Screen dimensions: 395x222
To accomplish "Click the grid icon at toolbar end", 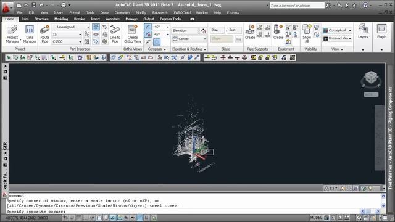I will point(293,57).
